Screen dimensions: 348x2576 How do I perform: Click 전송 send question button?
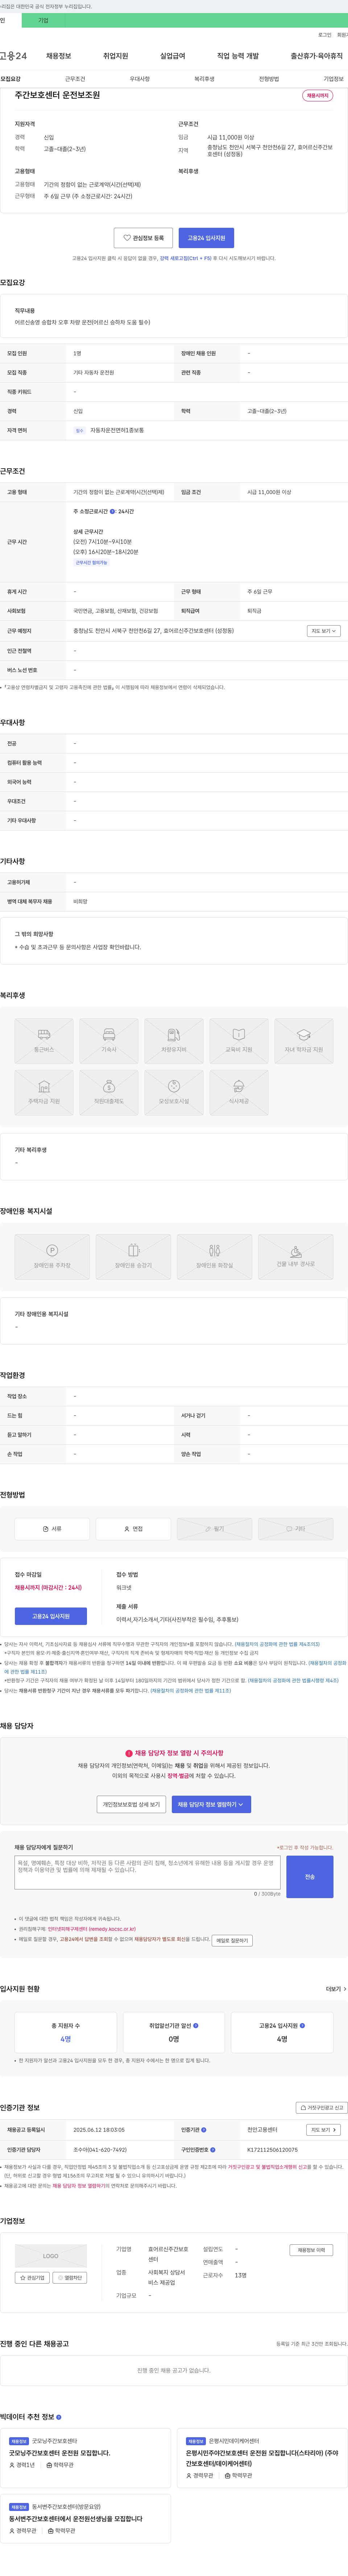click(x=310, y=1877)
